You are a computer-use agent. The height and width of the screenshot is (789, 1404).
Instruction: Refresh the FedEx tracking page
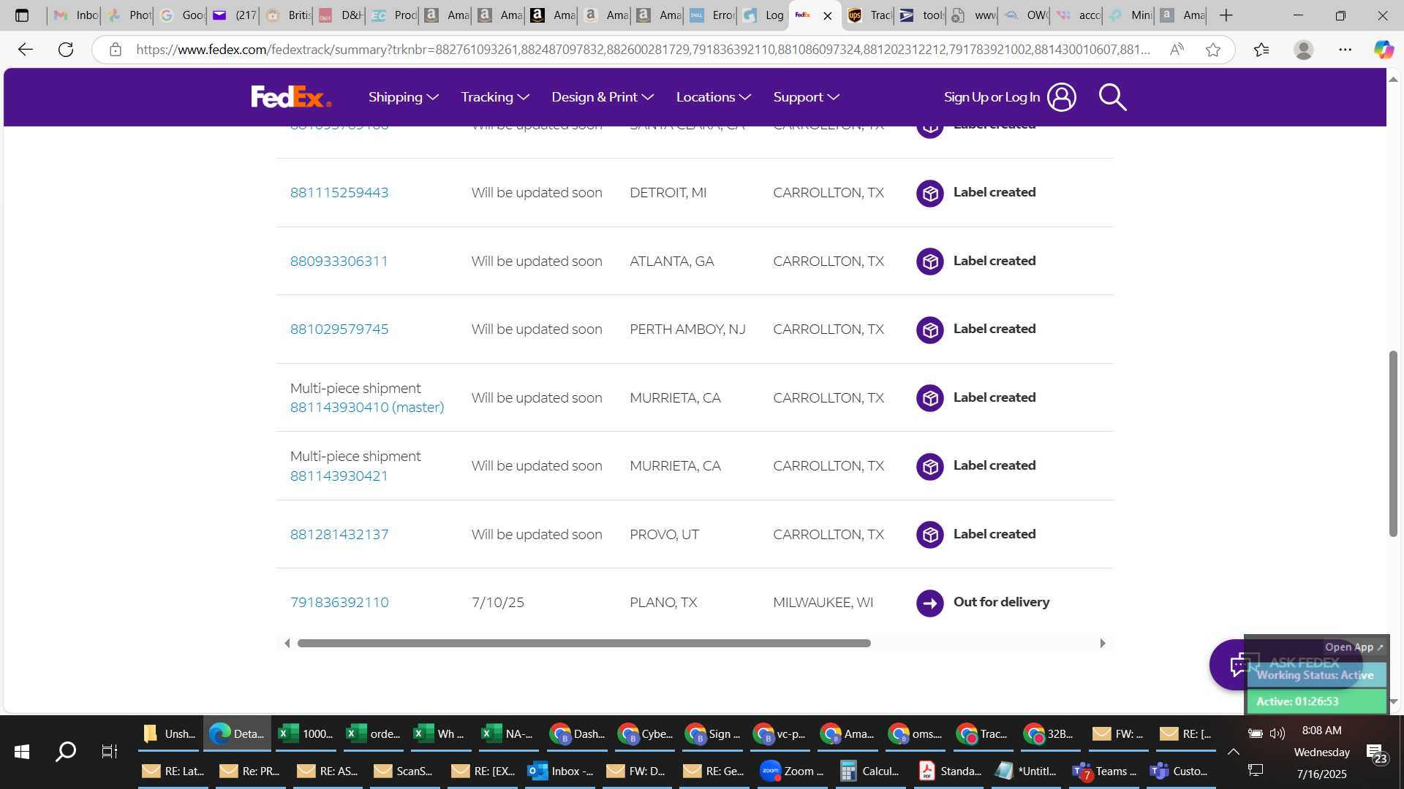(66, 50)
